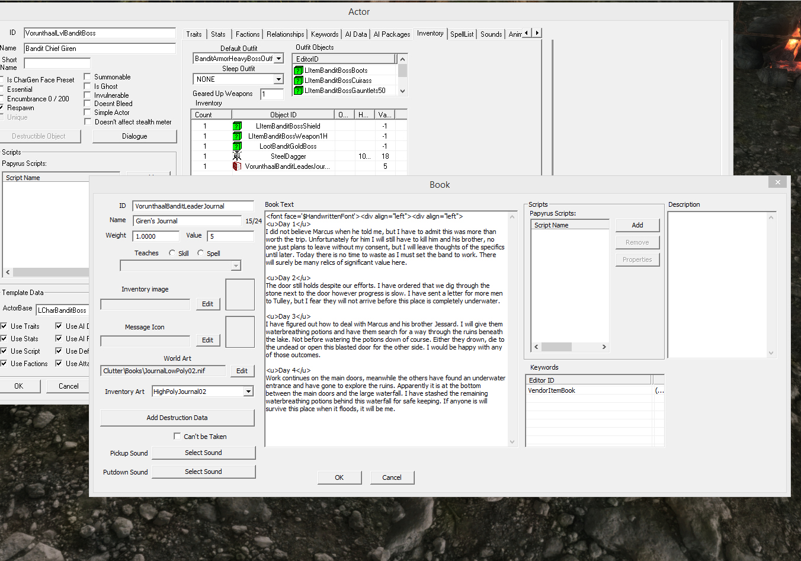Switch to the Stats tab

pyautogui.click(x=218, y=34)
